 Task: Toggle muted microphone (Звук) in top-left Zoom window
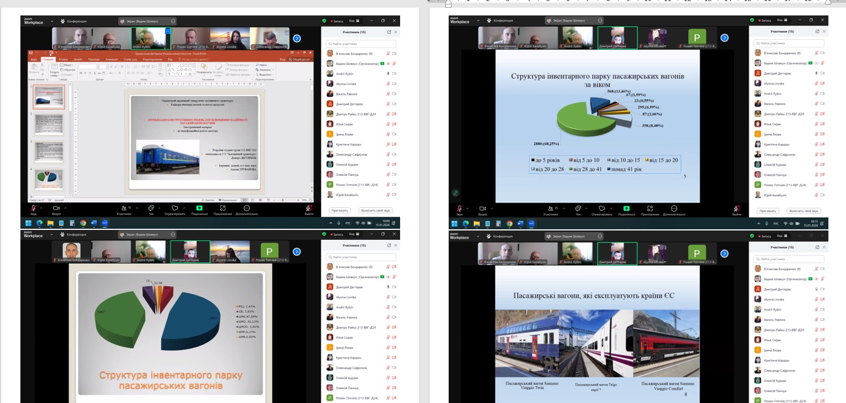coord(33,208)
